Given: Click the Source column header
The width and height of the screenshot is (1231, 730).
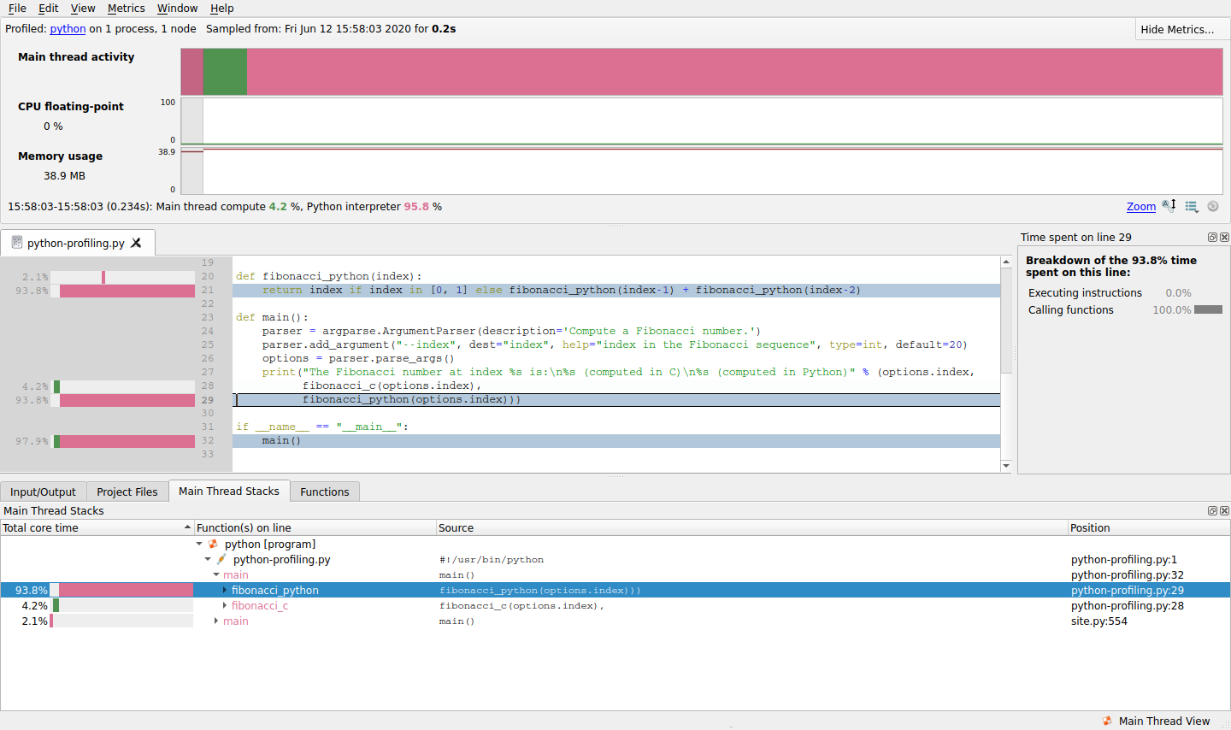Looking at the screenshot, I should pyautogui.click(x=751, y=527).
